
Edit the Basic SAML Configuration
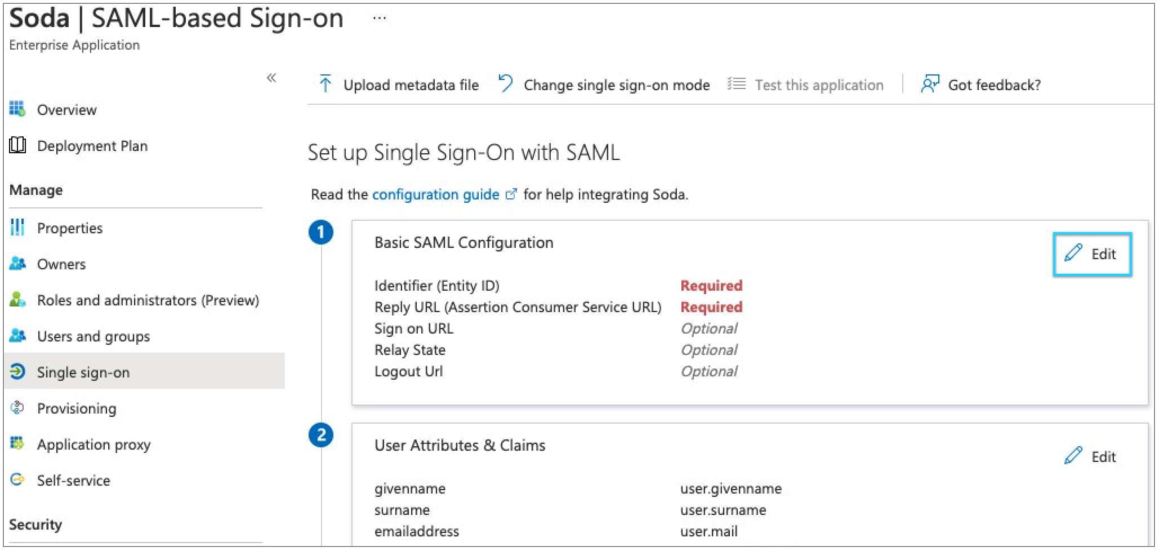tap(1091, 254)
